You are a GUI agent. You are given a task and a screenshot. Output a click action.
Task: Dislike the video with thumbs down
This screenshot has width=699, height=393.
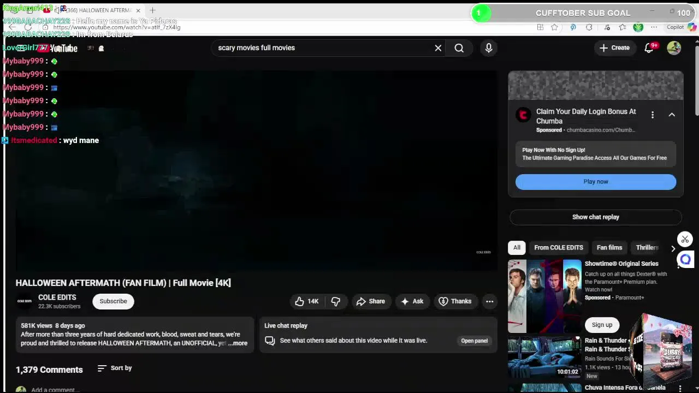click(x=336, y=301)
